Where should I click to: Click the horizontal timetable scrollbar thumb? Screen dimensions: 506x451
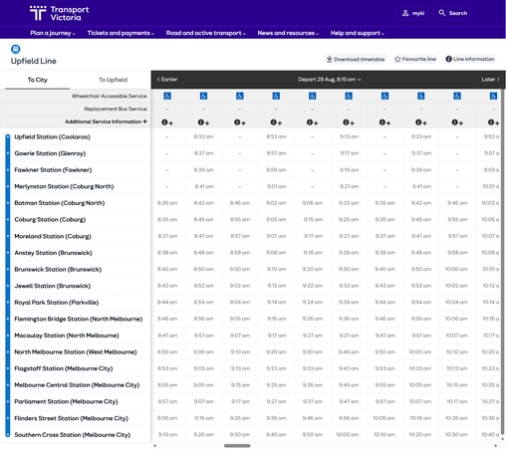coord(237,446)
